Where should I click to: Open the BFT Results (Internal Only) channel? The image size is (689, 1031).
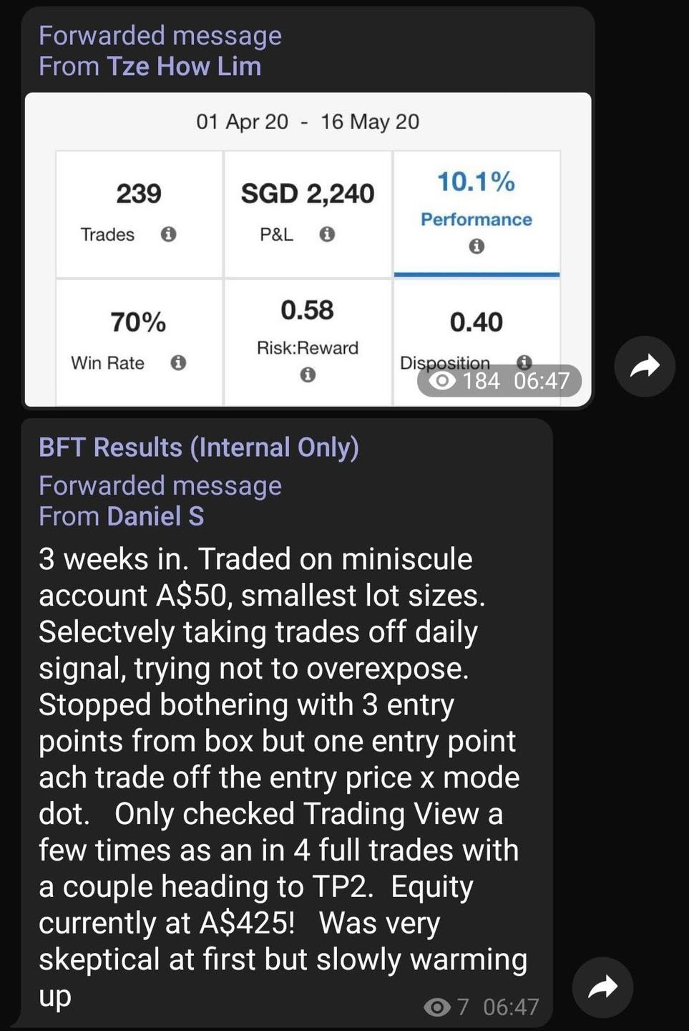(199, 447)
